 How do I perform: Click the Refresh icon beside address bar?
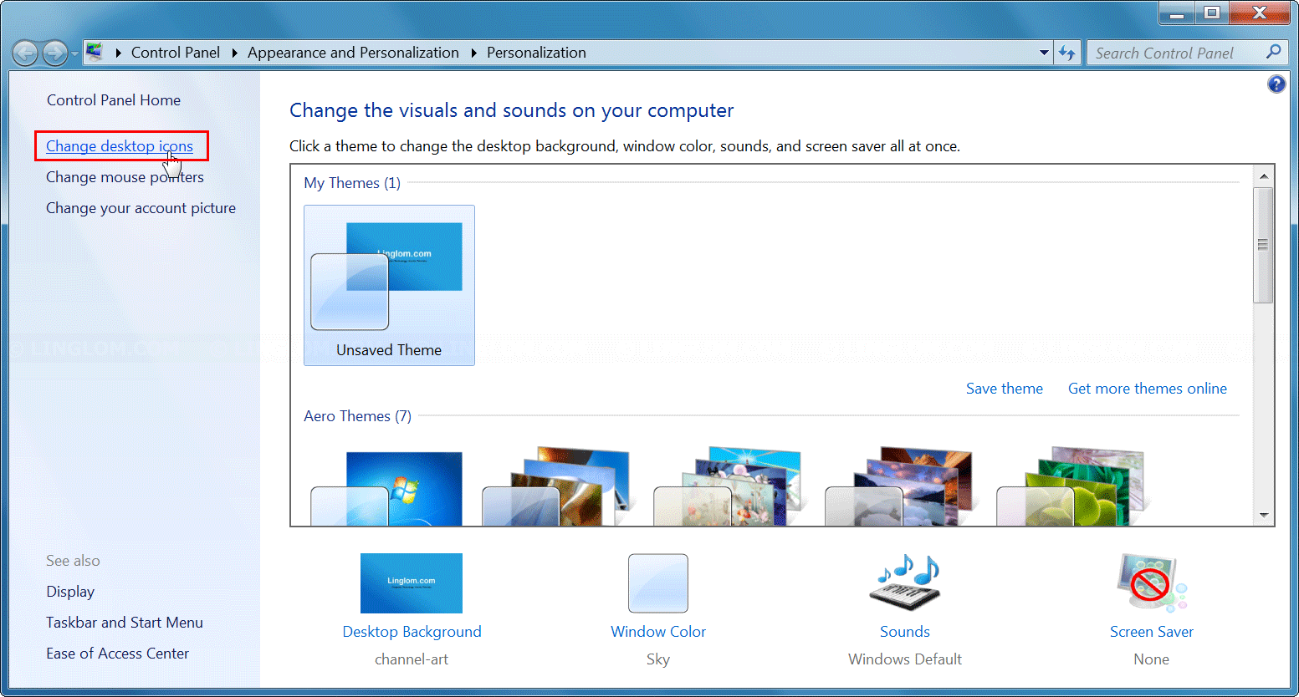coord(1067,52)
